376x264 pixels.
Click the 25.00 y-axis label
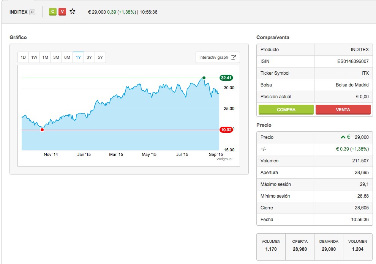(x=229, y=108)
